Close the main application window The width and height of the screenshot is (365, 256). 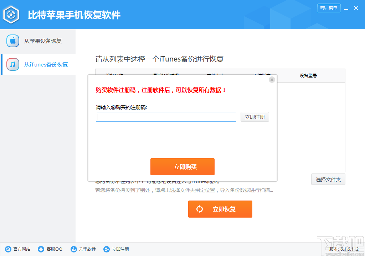[356, 9]
